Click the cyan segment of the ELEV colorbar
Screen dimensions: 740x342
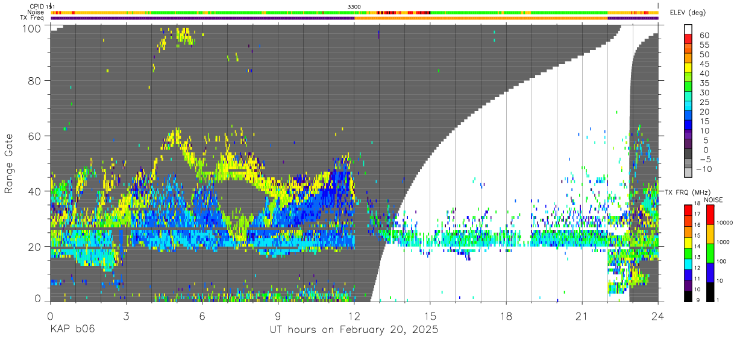[x=689, y=106]
